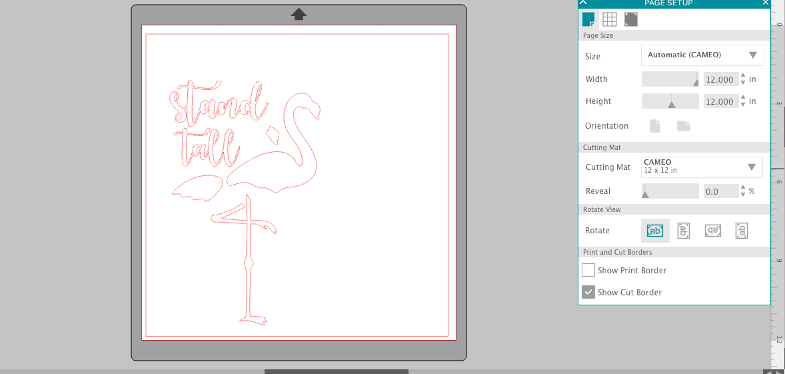This screenshot has width=785, height=374.
Task: Select the upside-down rotate view icon
Action: click(x=713, y=231)
